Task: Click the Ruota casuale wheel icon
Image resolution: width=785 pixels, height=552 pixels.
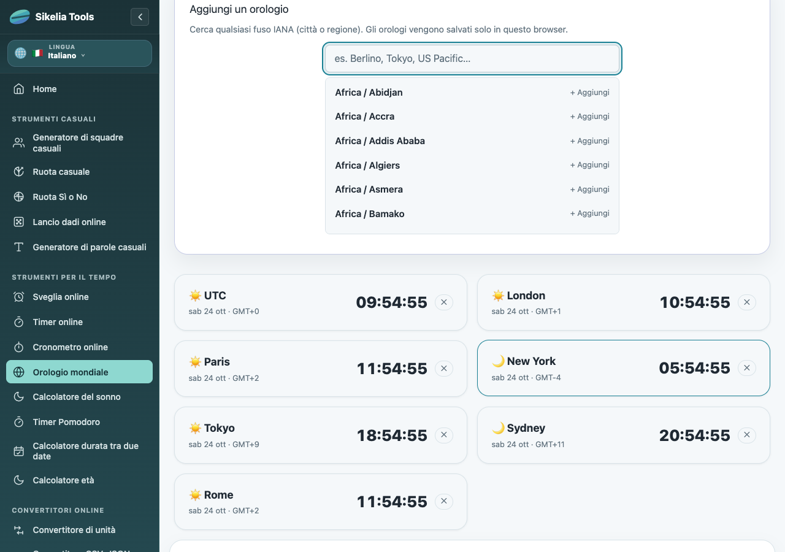Action: point(19,172)
